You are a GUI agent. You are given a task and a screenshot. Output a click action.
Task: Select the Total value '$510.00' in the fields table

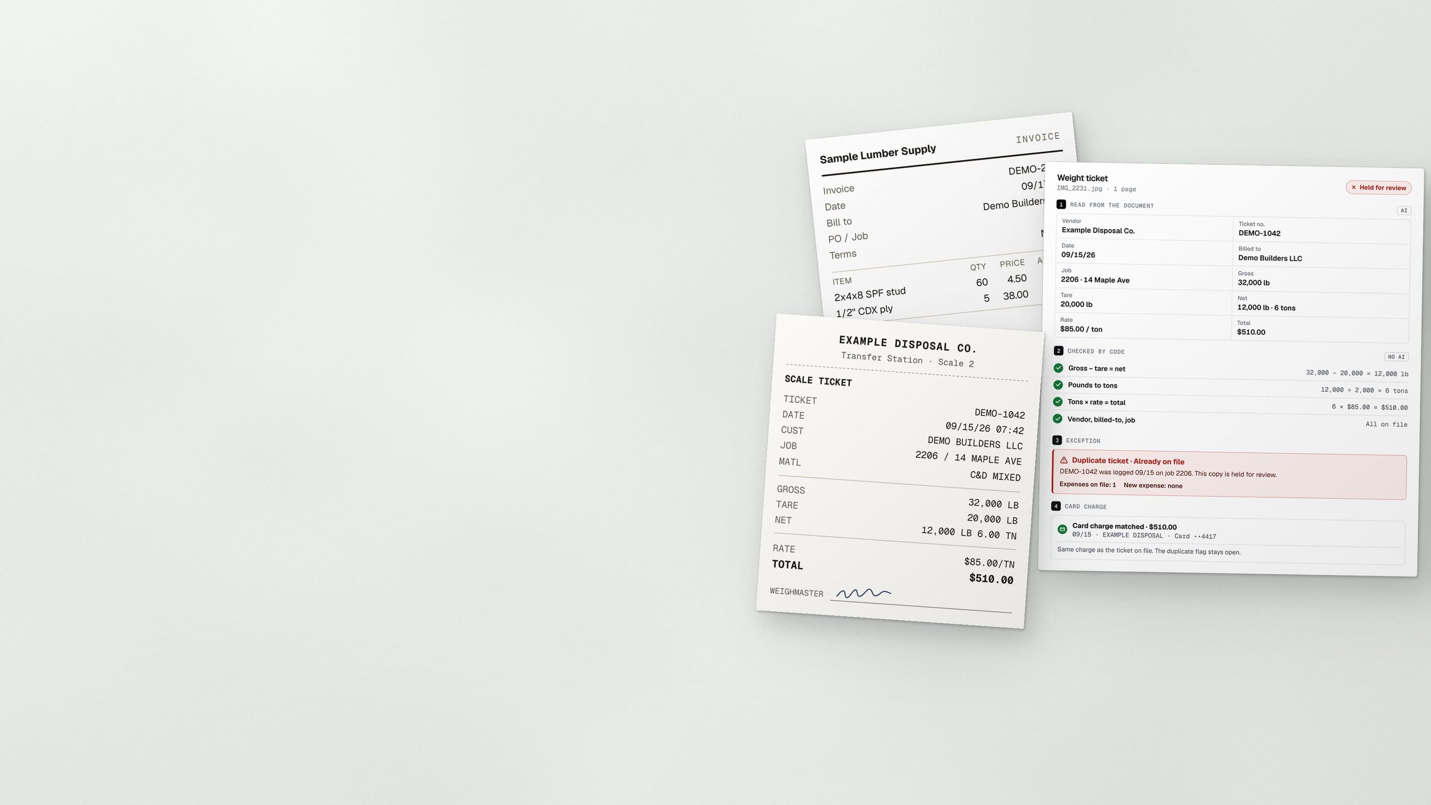point(1251,331)
